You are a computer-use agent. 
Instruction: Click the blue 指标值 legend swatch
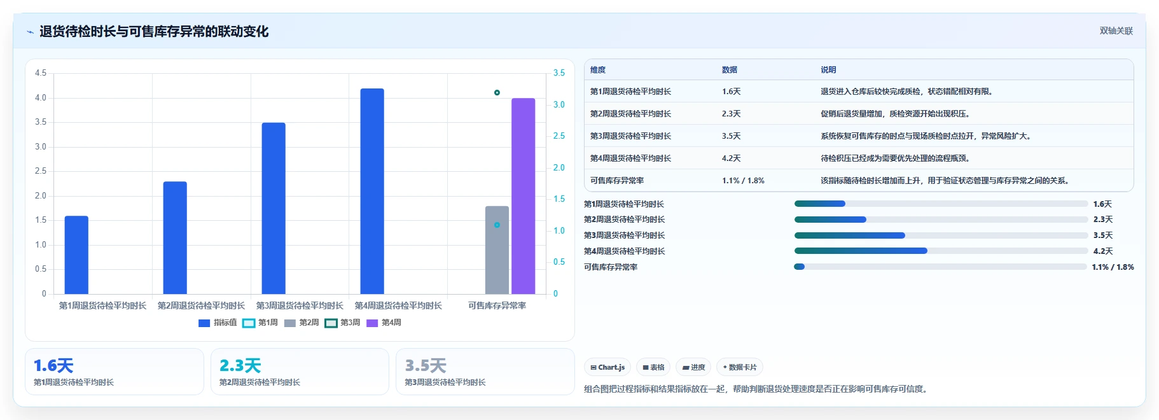pos(204,323)
